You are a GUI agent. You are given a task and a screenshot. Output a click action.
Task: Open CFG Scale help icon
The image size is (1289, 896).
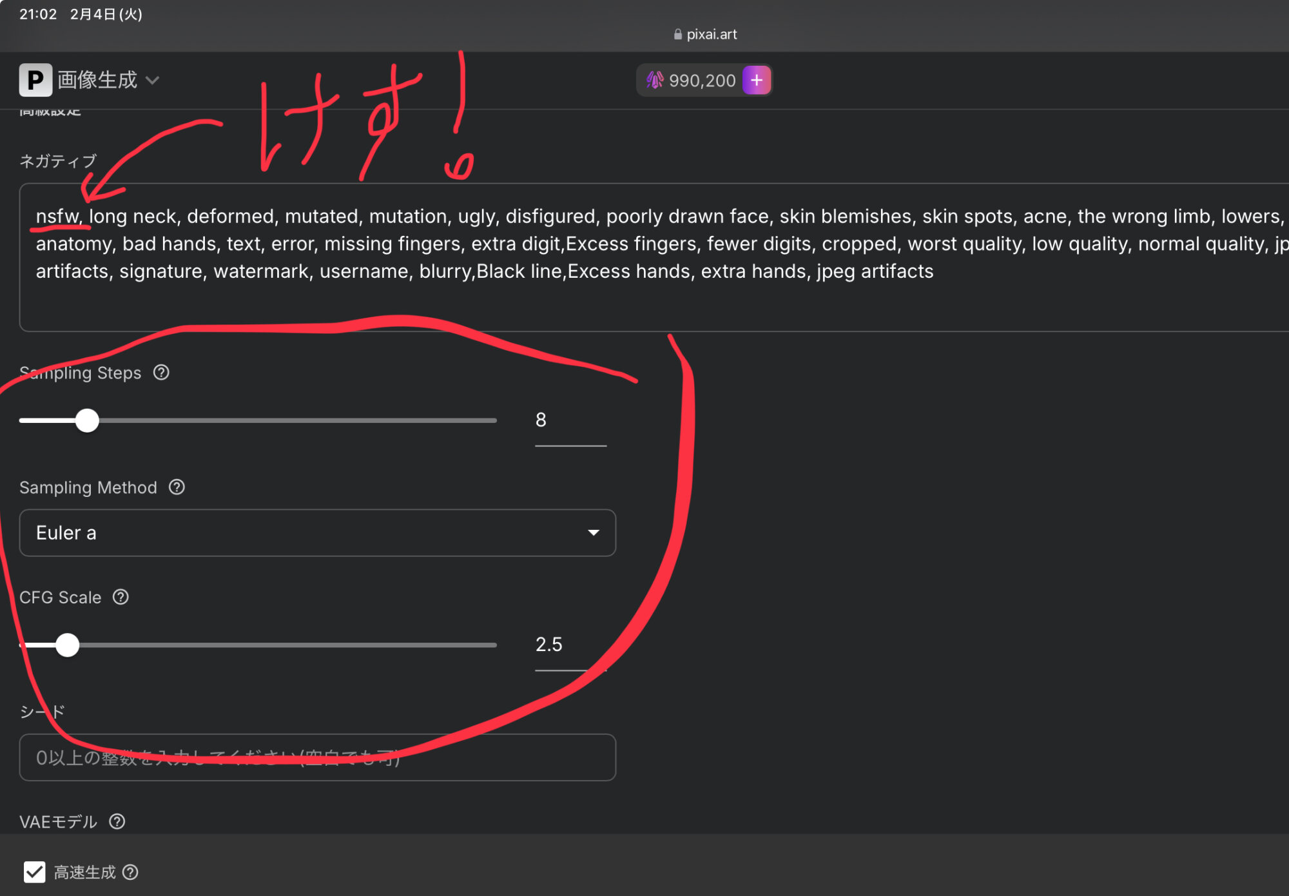click(x=121, y=598)
